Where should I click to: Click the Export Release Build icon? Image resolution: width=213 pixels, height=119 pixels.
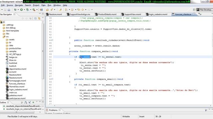point(41,10)
